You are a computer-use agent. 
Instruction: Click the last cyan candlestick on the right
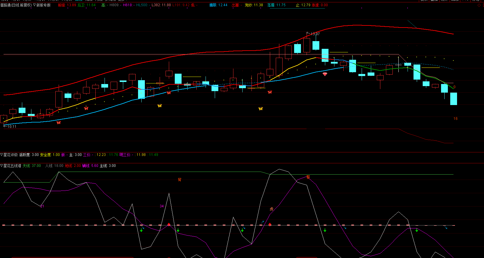click(453, 99)
